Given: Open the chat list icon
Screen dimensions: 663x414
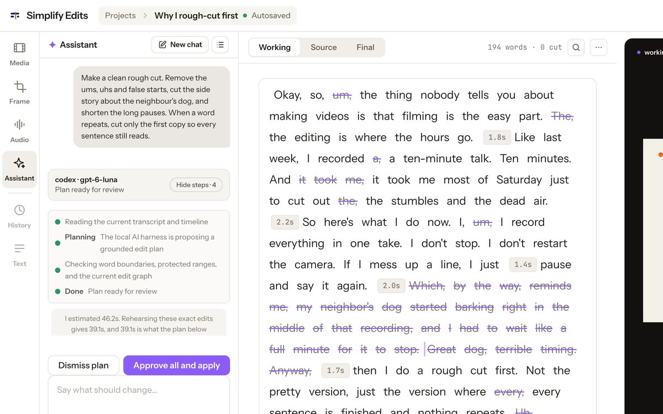Looking at the screenshot, I should (x=220, y=45).
